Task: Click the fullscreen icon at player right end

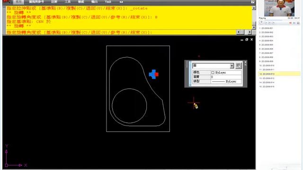Action: pyautogui.click(x=298, y=23)
